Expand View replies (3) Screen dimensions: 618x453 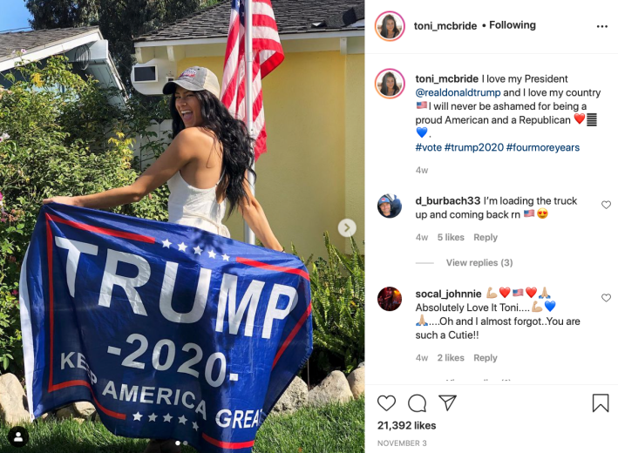point(479,263)
